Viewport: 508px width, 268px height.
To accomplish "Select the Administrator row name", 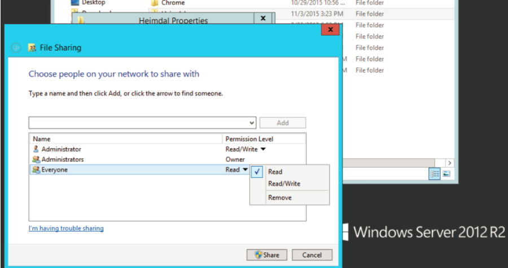I will pyautogui.click(x=61, y=149).
